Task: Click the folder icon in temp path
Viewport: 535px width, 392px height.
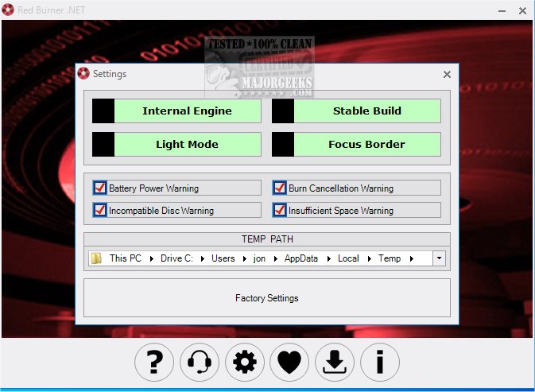Action: [x=96, y=258]
